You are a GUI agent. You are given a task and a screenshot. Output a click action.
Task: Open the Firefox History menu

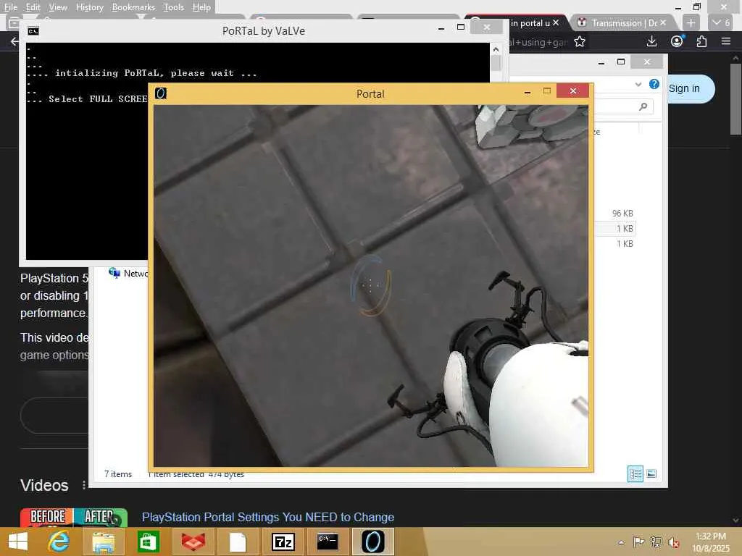[89, 7]
